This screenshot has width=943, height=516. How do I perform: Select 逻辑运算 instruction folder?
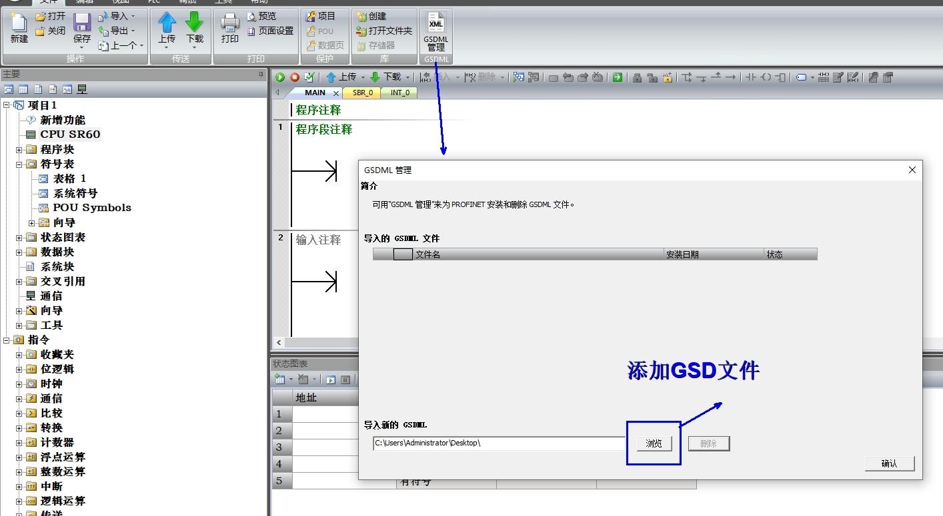point(63,501)
